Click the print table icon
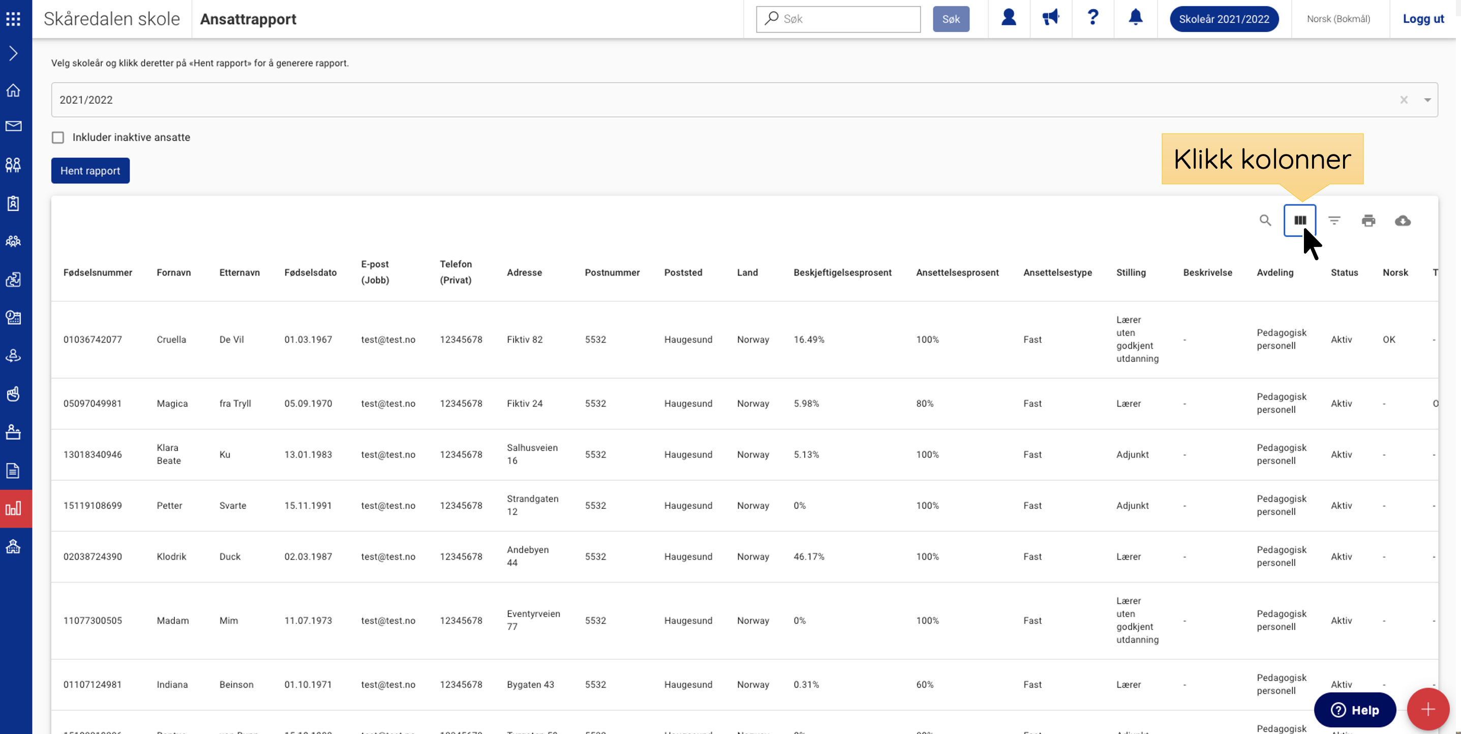The width and height of the screenshot is (1461, 734). [x=1368, y=221]
